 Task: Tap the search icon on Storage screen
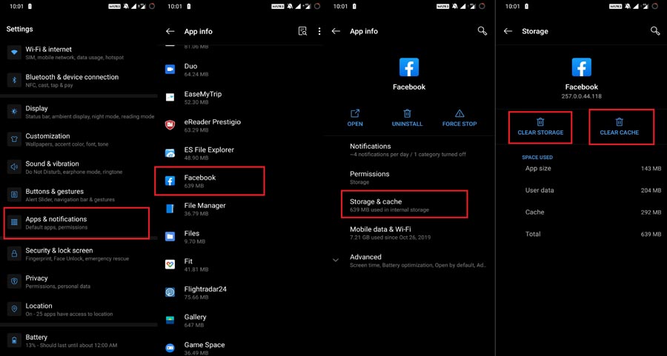pos(655,31)
